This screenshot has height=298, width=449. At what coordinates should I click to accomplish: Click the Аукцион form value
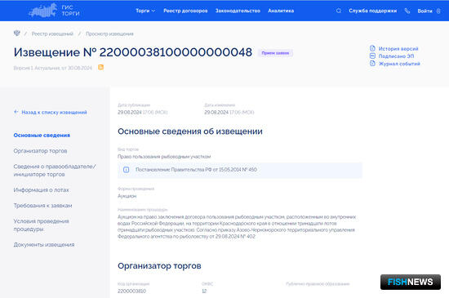pos(127,196)
